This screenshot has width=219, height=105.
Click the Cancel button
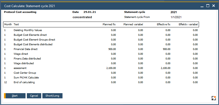(x=34, y=96)
